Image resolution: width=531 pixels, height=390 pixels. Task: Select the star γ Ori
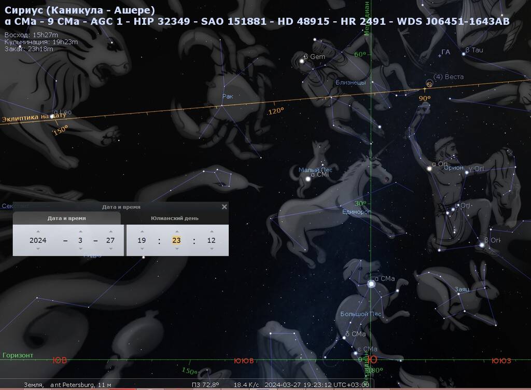point(466,172)
